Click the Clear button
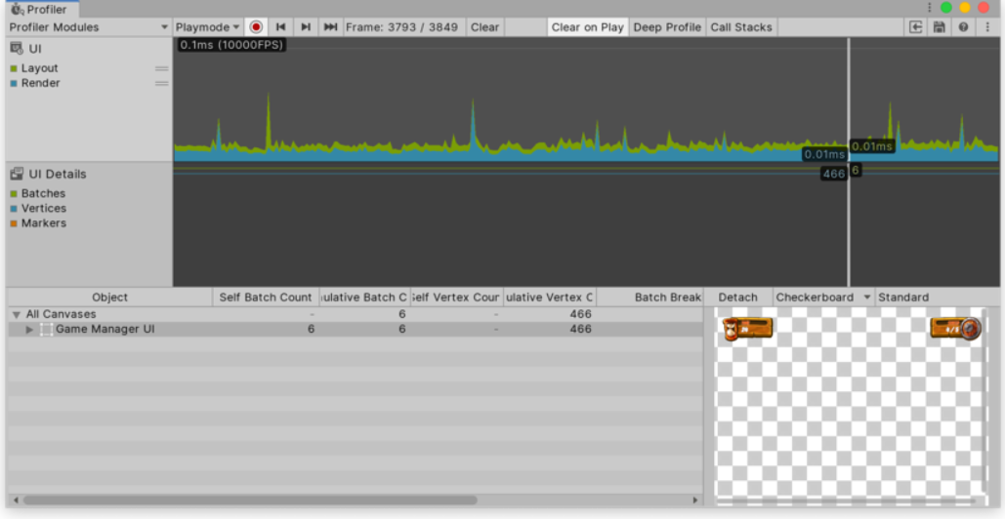This screenshot has height=519, width=1005. (x=484, y=27)
